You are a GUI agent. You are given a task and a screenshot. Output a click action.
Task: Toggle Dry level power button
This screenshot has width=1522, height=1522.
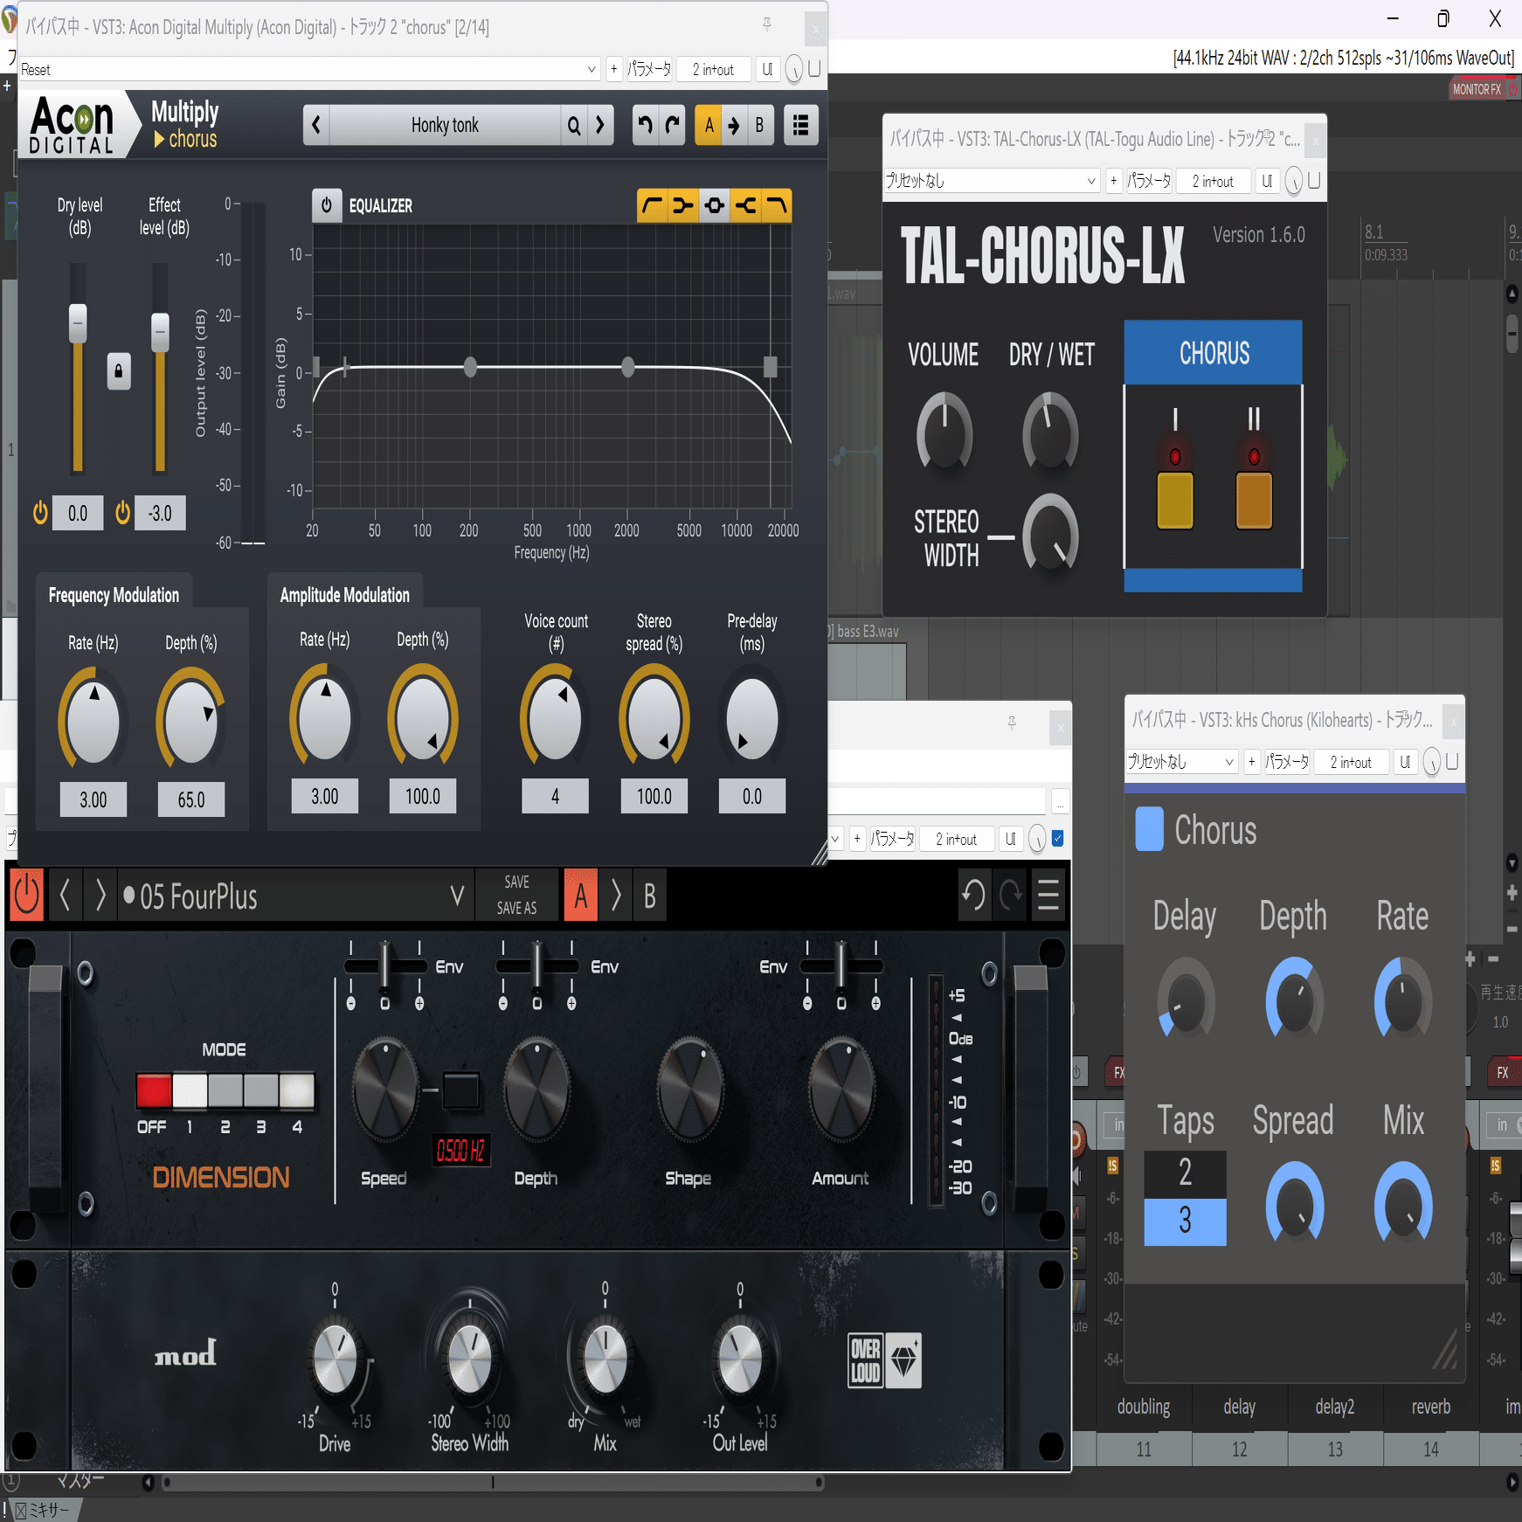pyautogui.click(x=40, y=513)
